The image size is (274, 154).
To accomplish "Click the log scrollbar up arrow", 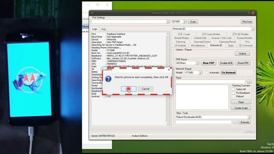I will coord(167,34).
